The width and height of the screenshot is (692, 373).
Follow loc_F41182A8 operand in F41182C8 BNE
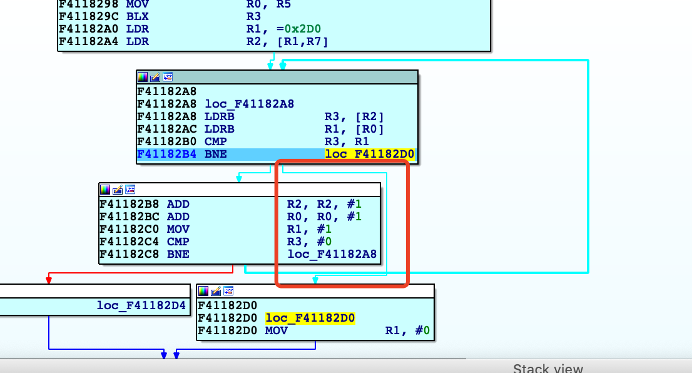tap(332, 254)
